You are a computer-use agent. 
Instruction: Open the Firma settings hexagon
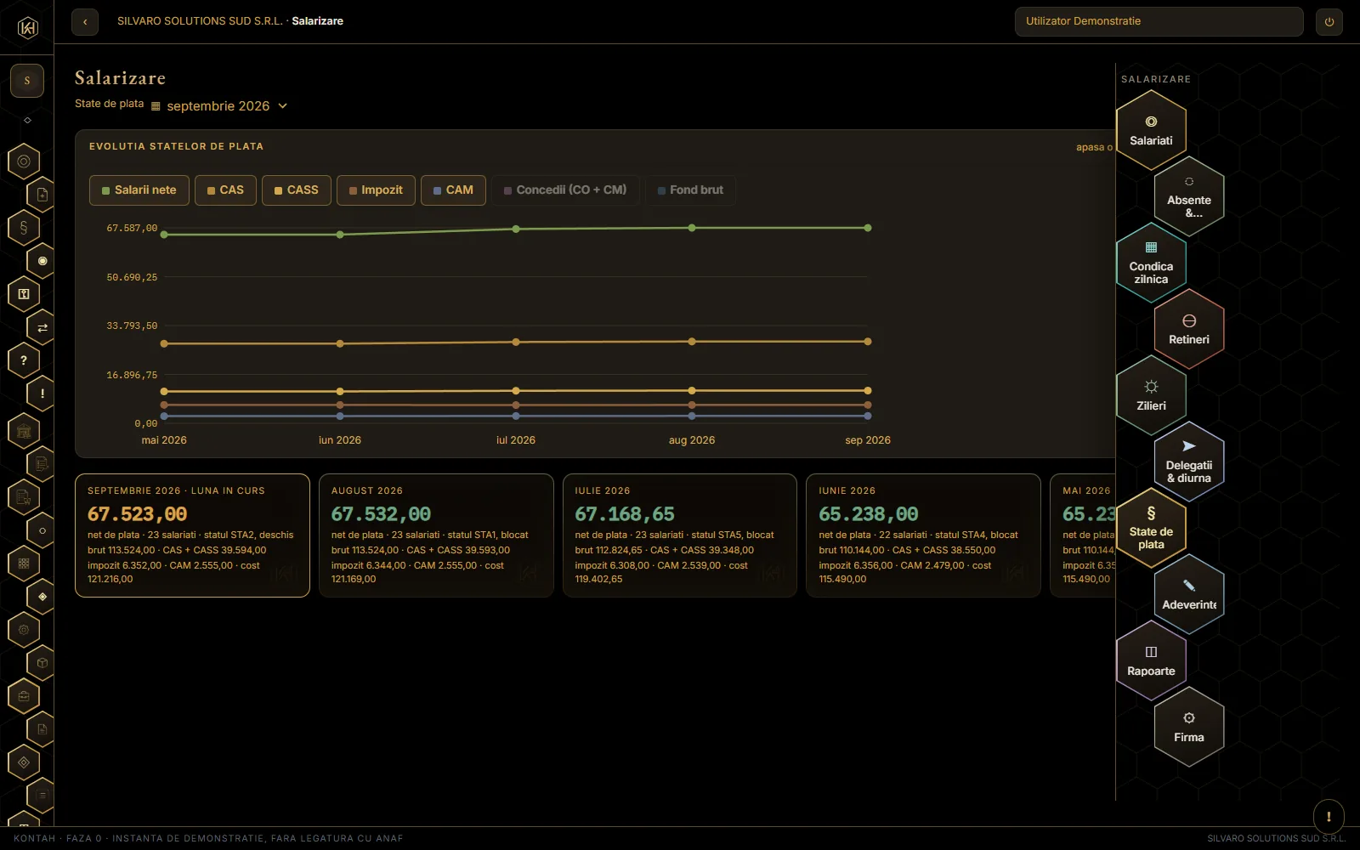coord(1189,728)
